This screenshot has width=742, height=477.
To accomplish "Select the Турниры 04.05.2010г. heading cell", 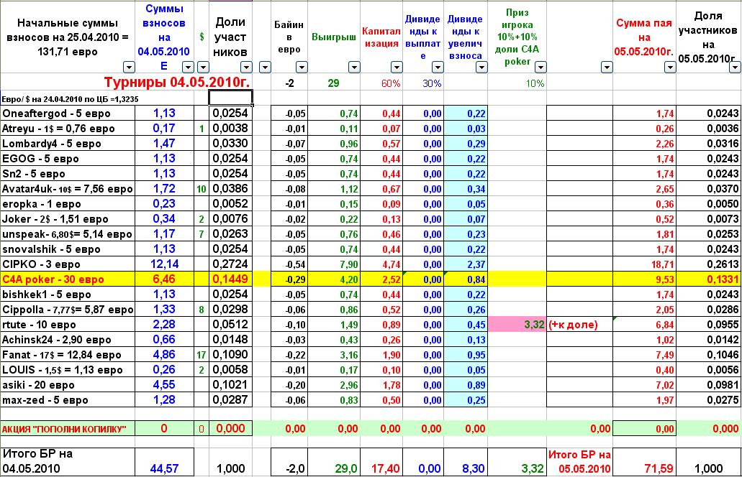I will [x=176, y=83].
